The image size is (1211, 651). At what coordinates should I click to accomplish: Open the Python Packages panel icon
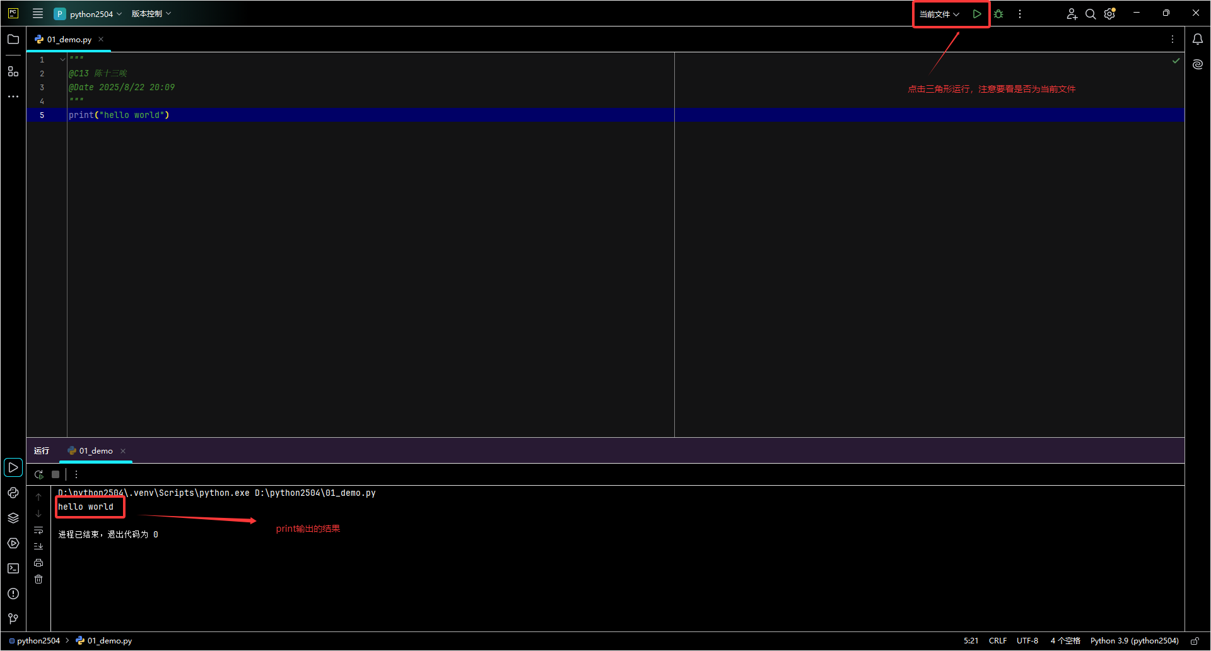13,518
